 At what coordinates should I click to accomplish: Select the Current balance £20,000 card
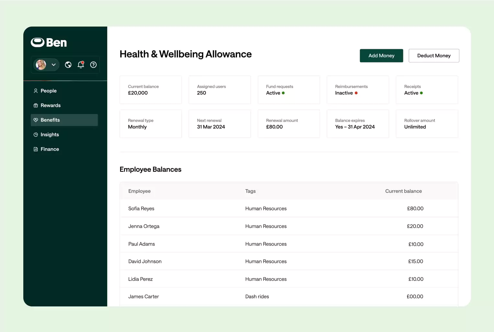[x=151, y=90]
